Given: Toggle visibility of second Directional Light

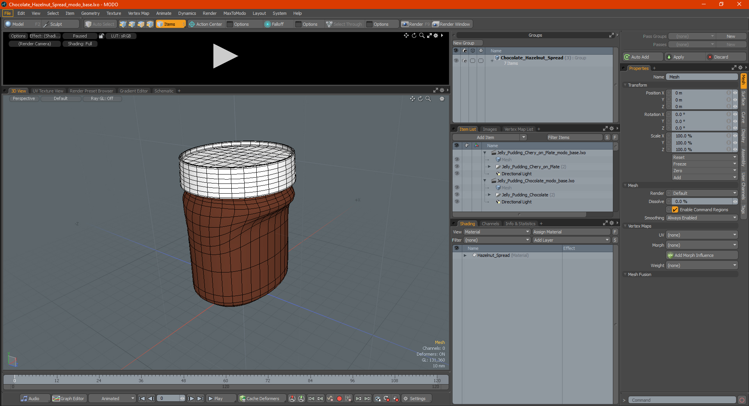Looking at the screenshot, I should point(457,202).
